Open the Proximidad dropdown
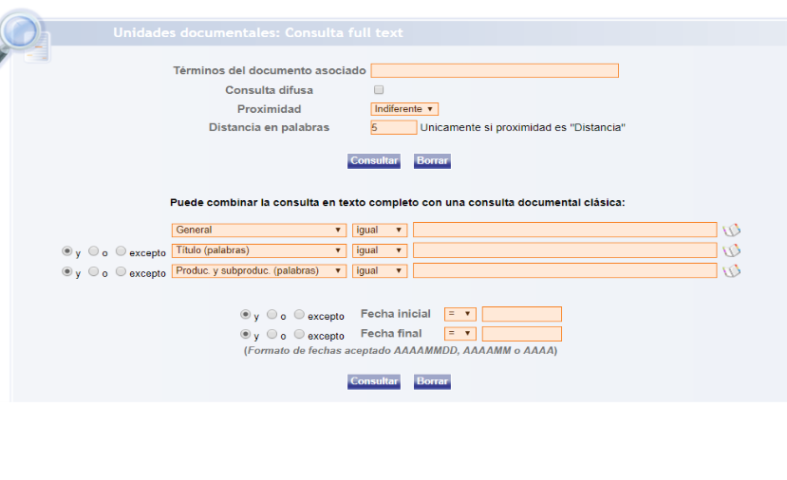 [x=404, y=109]
